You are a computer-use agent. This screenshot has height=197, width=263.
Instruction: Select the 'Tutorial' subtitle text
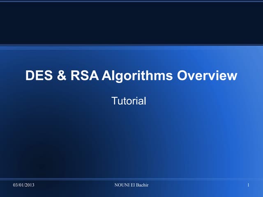(x=129, y=101)
